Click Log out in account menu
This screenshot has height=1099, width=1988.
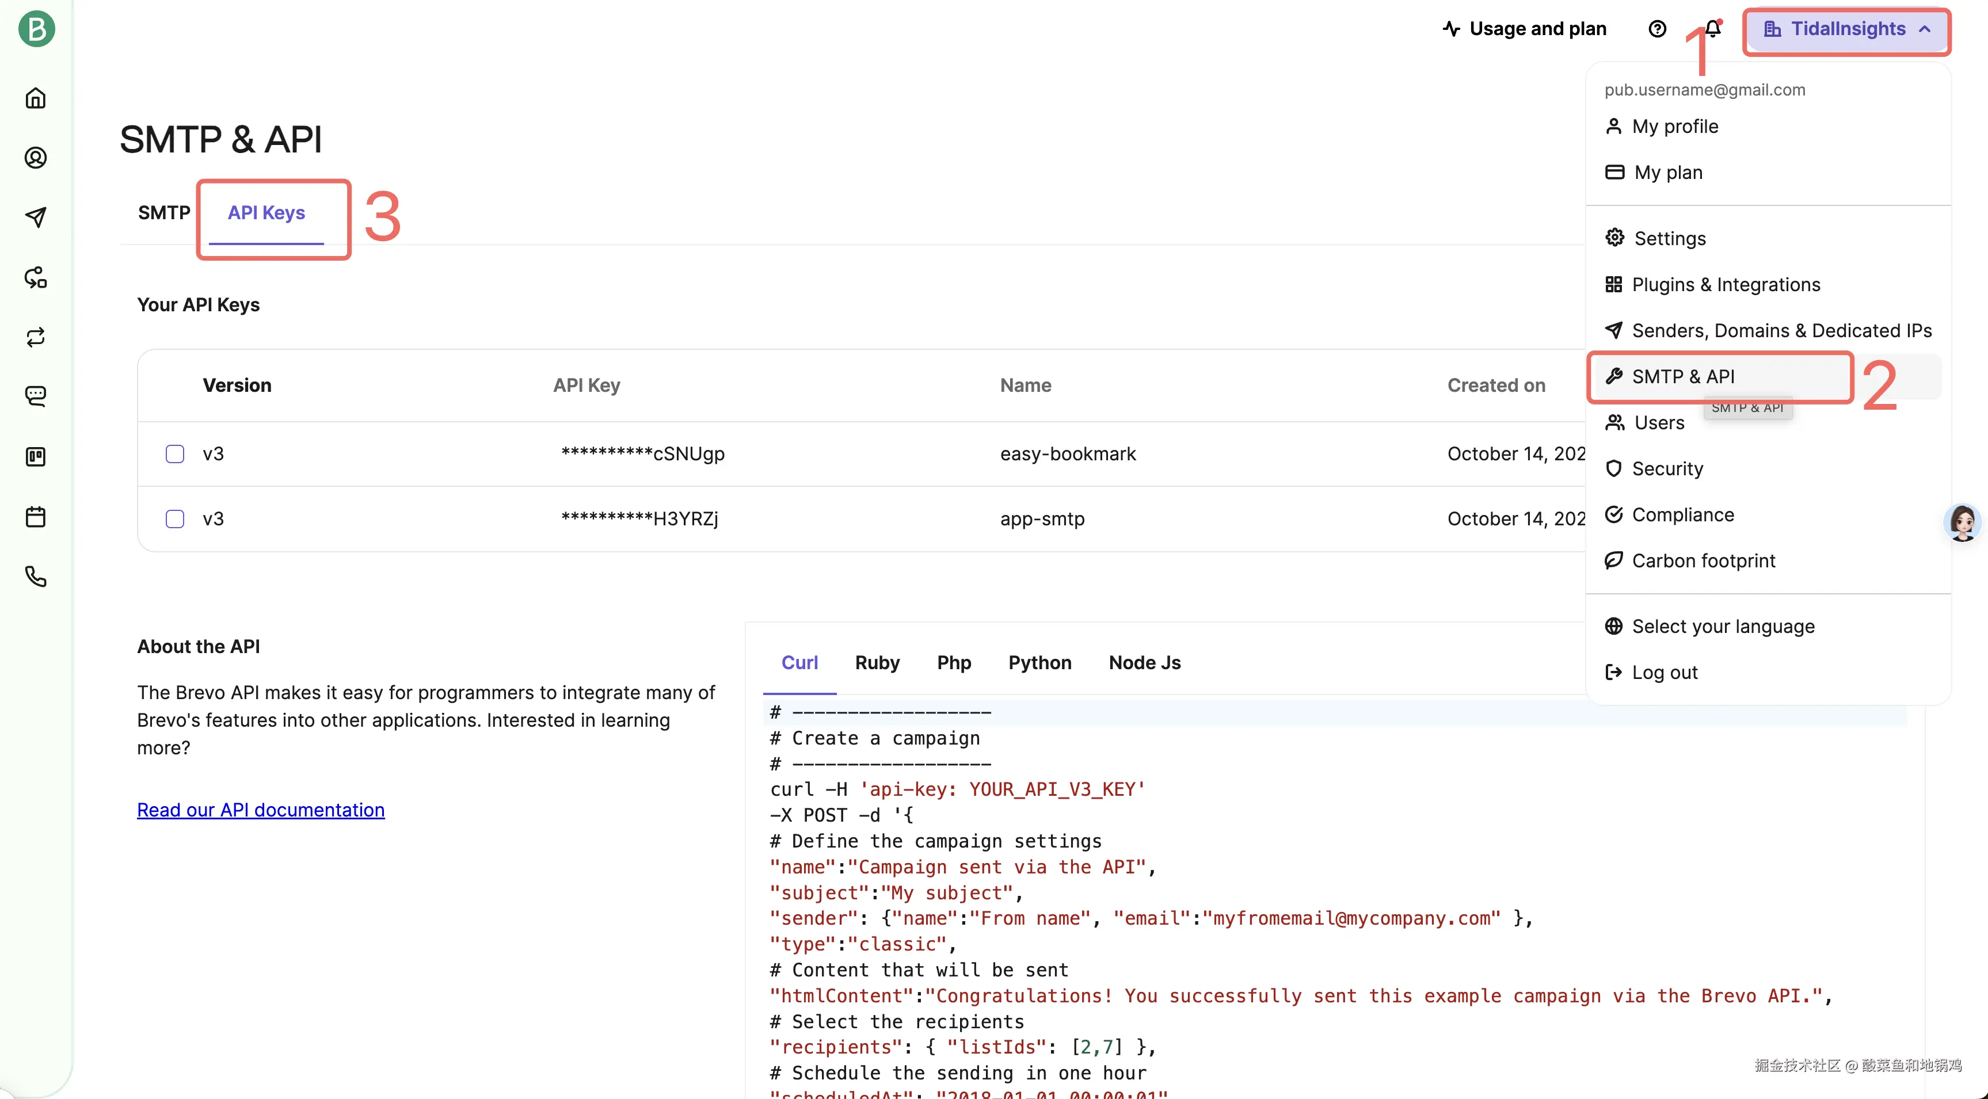(1664, 672)
